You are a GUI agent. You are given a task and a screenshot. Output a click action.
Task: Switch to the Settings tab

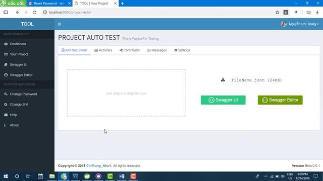point(182,50)
